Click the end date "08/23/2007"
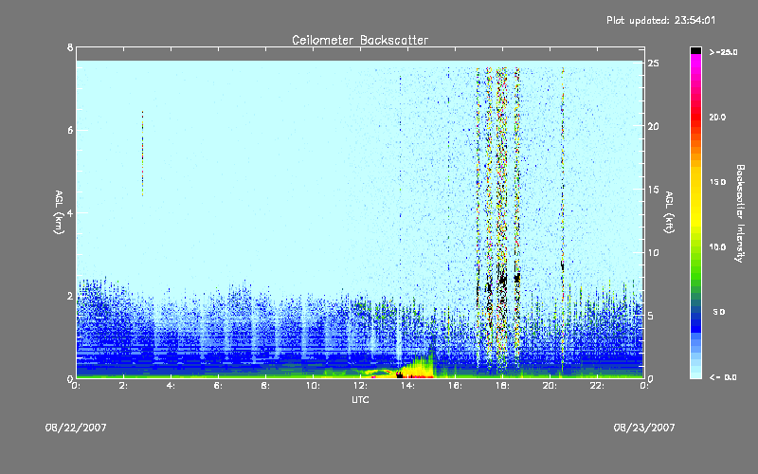This screenshot has width=758, height=474. click(644, 428)
